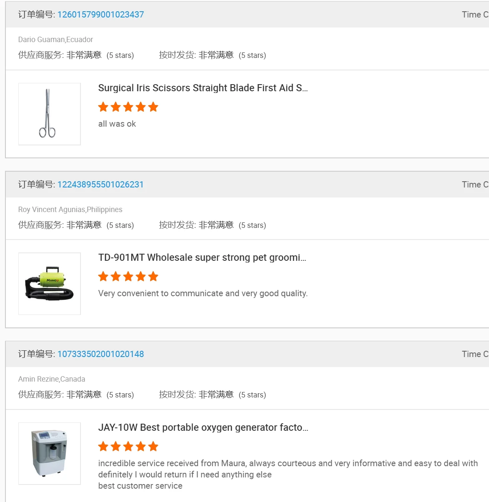489x502 pixels.
Task: Open order number 126015799001023437
Action: point(100,15)
